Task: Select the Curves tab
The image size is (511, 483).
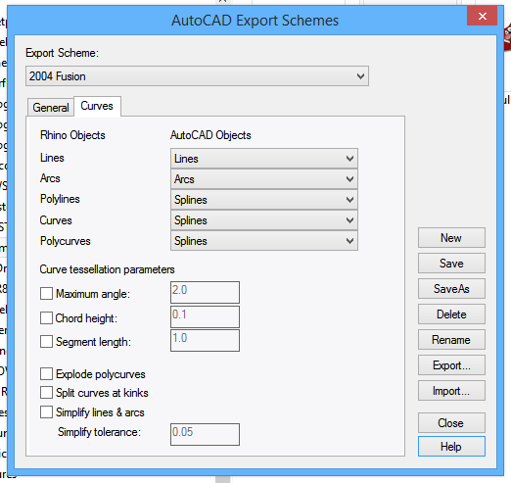Action: (x=97, y=106)
